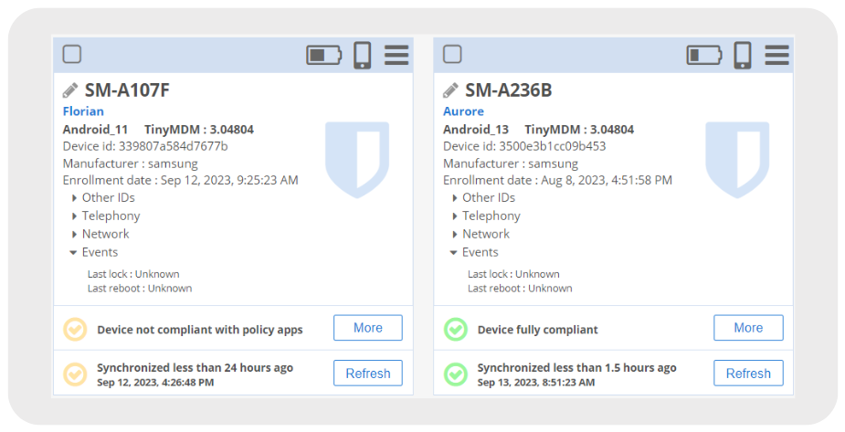Click the battery icon on the SM-A236B card
This screenshot has height=432, width=845.
click(x=704, y=55)
